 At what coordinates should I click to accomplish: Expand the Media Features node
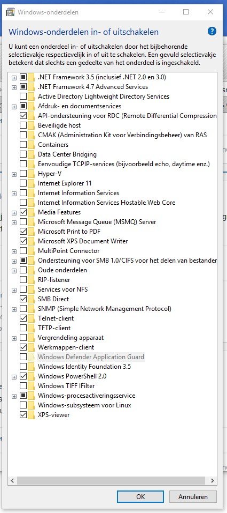pos(14,213)
